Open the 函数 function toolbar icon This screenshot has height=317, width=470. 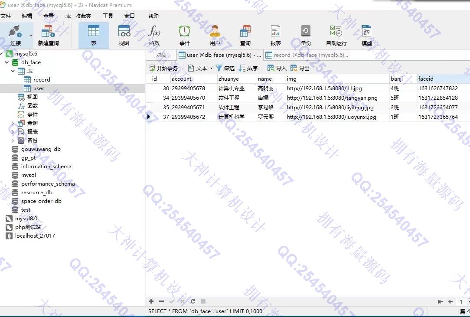pyautogui.click(x=154, y=35)
